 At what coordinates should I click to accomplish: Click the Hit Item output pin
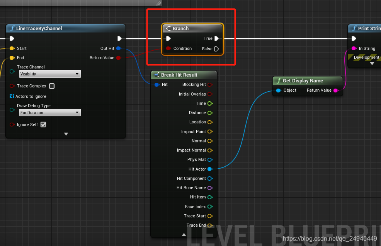210,197
